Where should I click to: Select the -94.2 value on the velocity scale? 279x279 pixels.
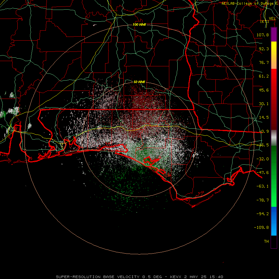point(263,214)
